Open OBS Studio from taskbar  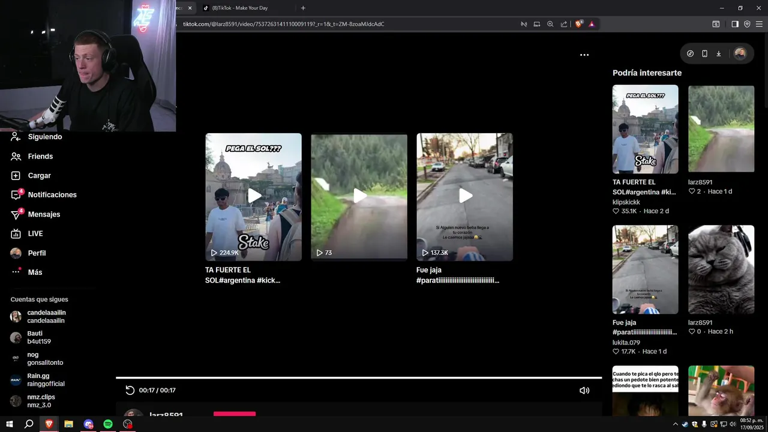[x=128, y=424]
